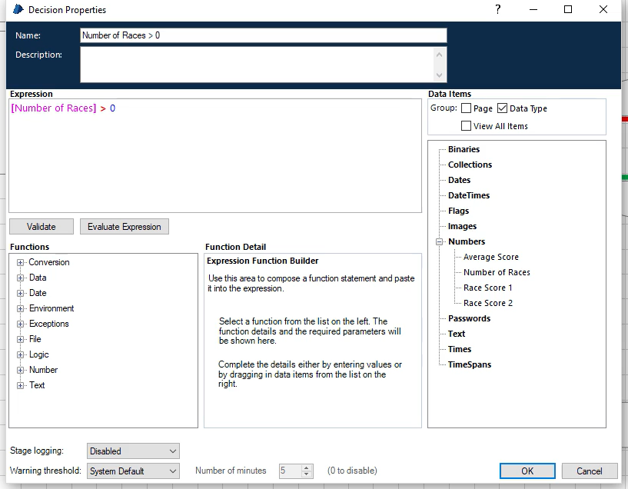Screen dimensions: 628x489
Task: Click into the Name input field
Action: click(263, 35)
